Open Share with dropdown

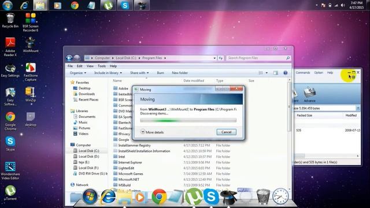tap(139, 73)
